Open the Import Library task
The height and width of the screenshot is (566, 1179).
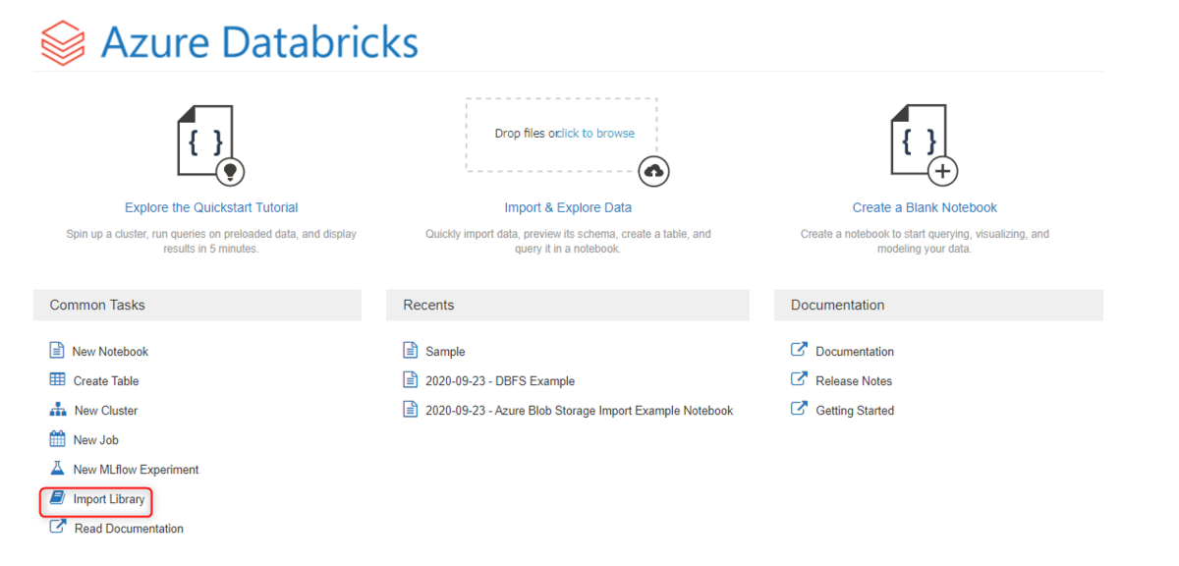coord(109,499)
